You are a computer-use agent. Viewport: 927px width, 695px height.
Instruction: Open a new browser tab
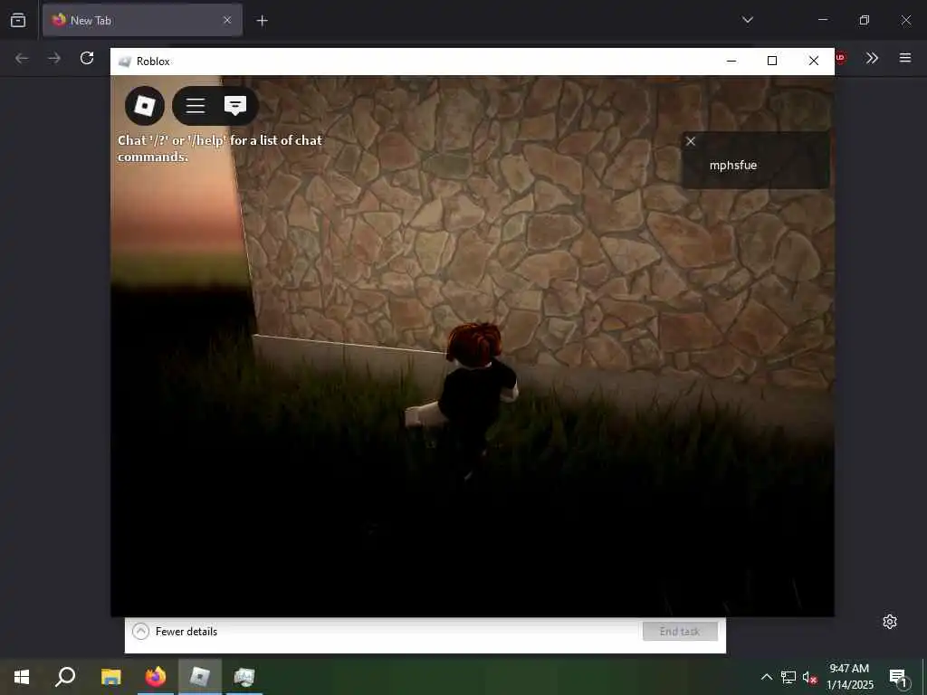[x=262, y=21]
